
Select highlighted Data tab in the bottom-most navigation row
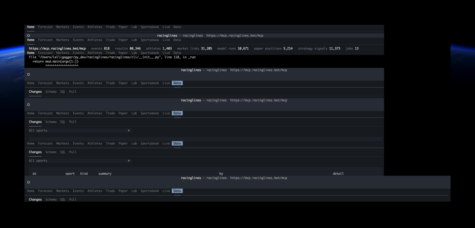(x=177, y=191)
